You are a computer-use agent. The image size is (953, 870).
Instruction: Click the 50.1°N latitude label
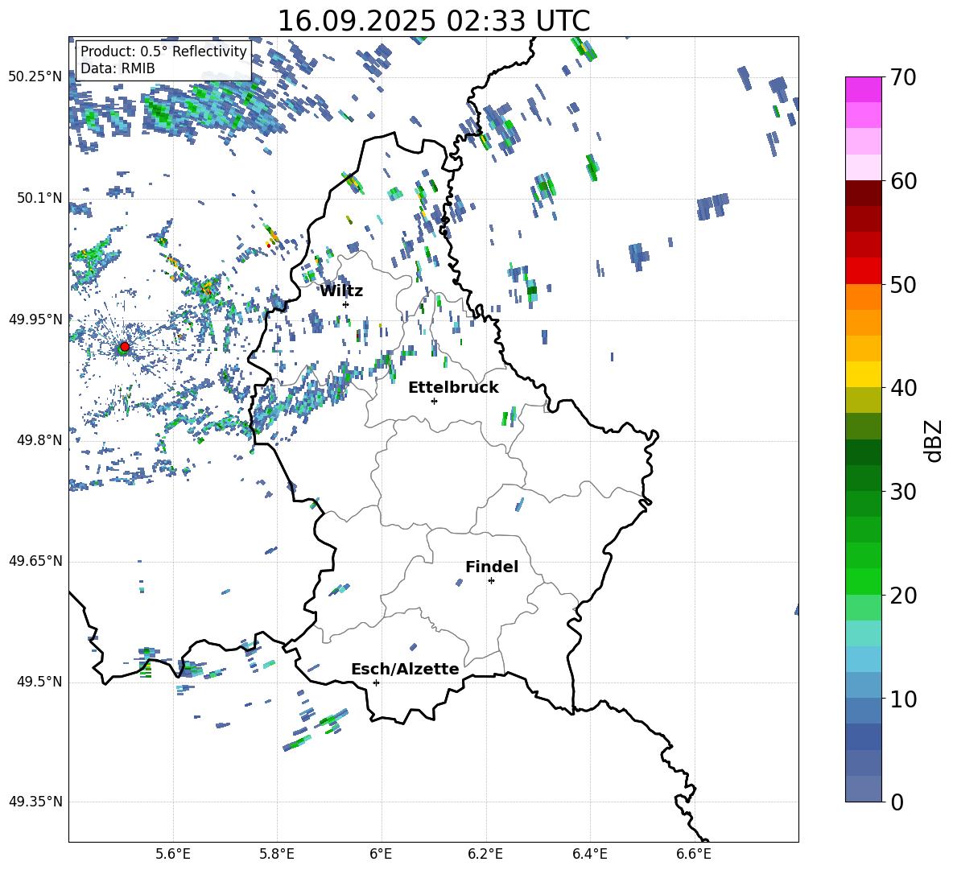tap(40, 198)
